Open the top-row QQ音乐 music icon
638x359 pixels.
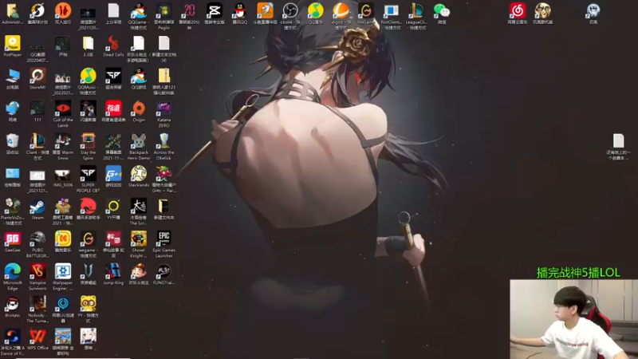[x=315, y=10]
